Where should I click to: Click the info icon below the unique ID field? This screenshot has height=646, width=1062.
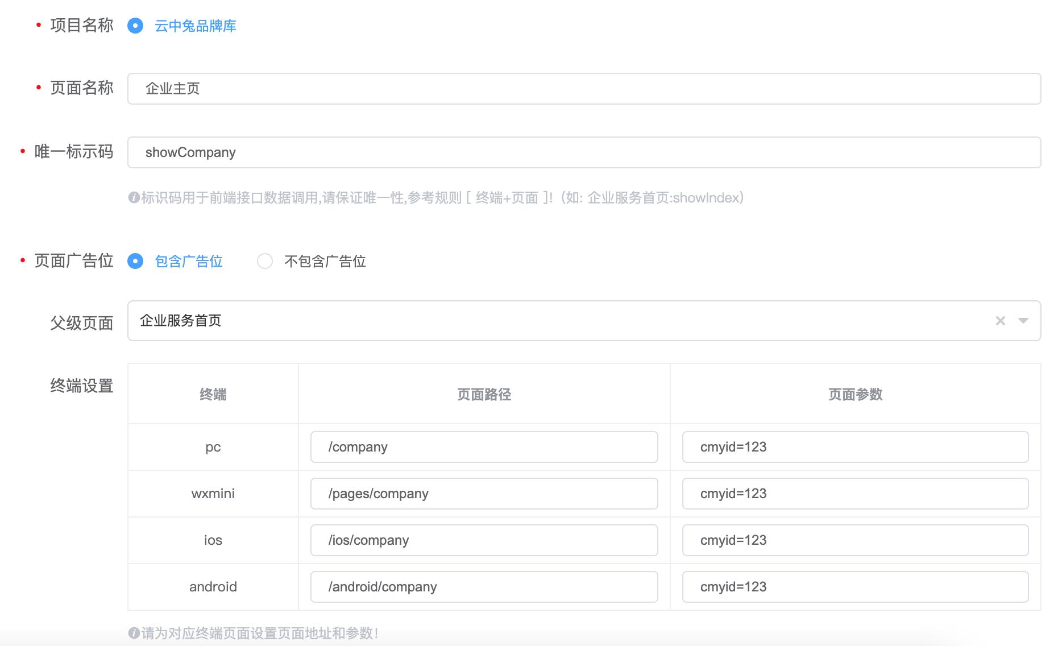pos(133,198)
